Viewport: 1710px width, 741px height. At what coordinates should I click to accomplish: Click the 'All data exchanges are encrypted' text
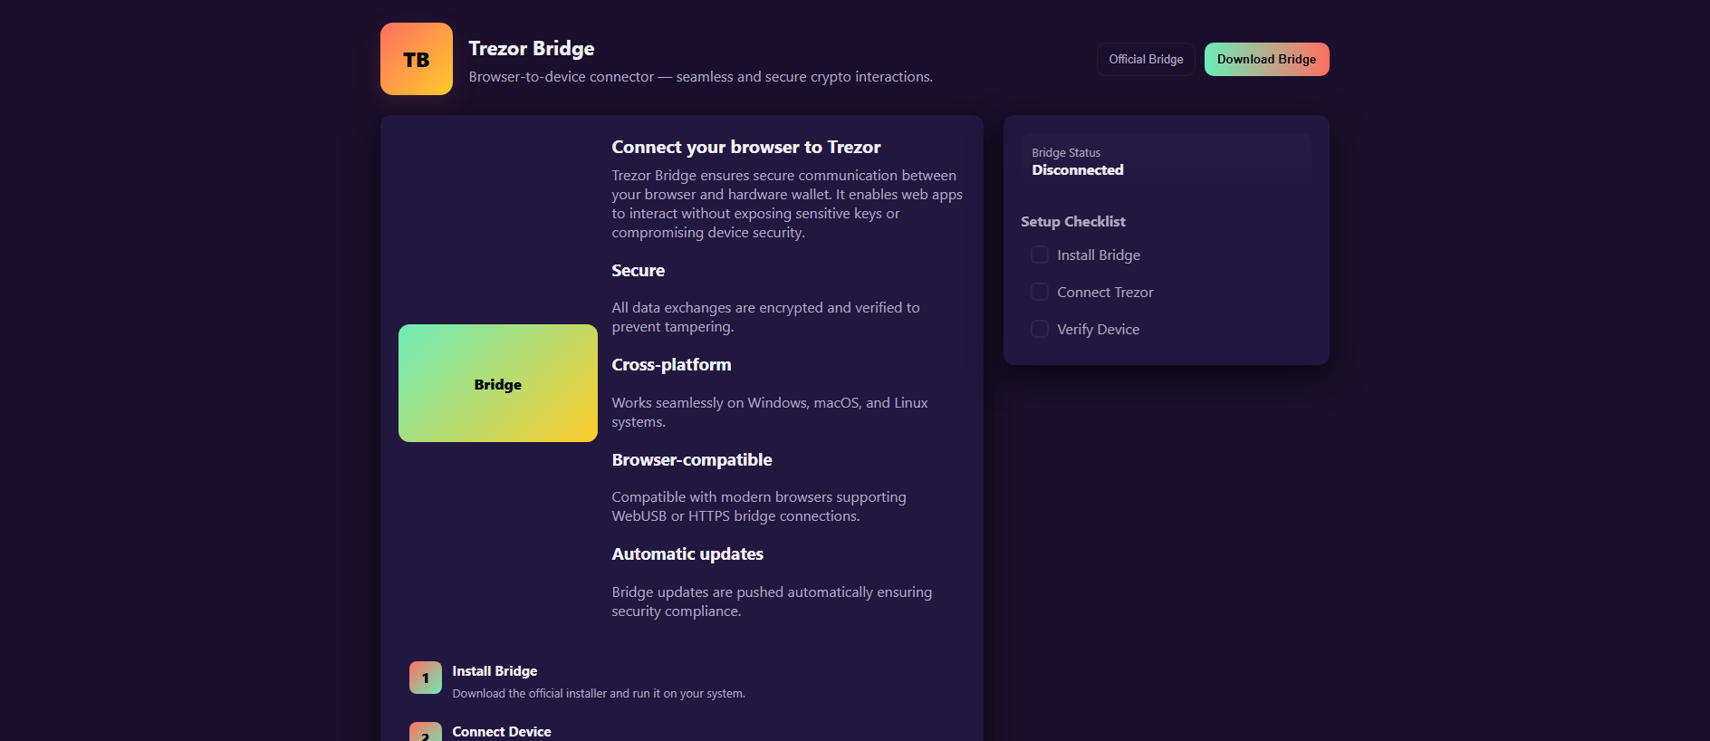click(x=765, y=317)
